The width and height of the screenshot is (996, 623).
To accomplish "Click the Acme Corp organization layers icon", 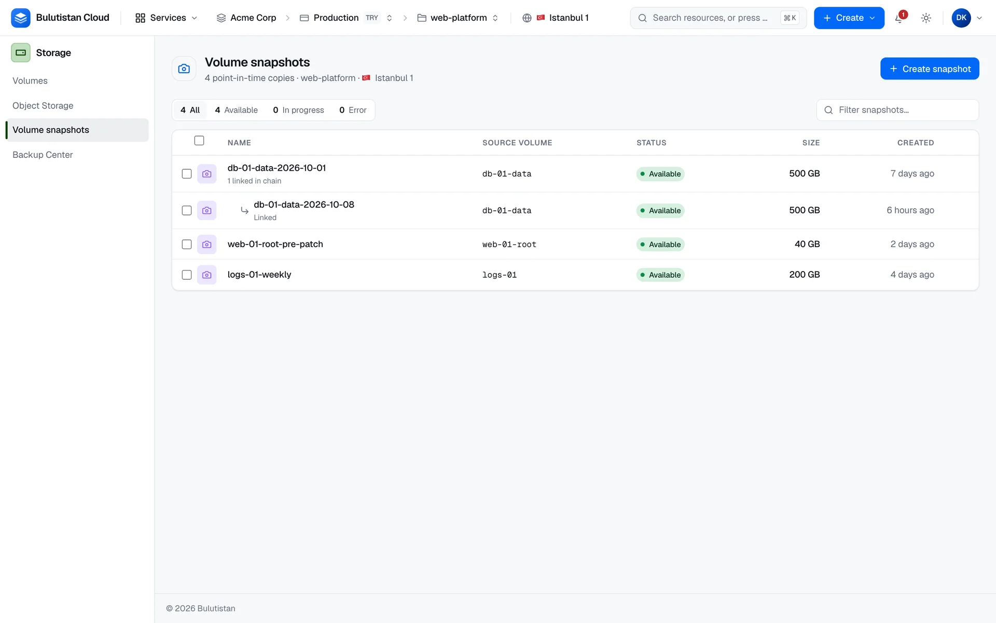I will tap(221, 18).
